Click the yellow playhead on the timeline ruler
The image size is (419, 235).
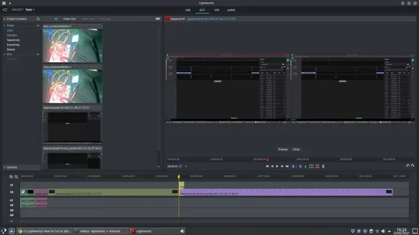point(179,177)
